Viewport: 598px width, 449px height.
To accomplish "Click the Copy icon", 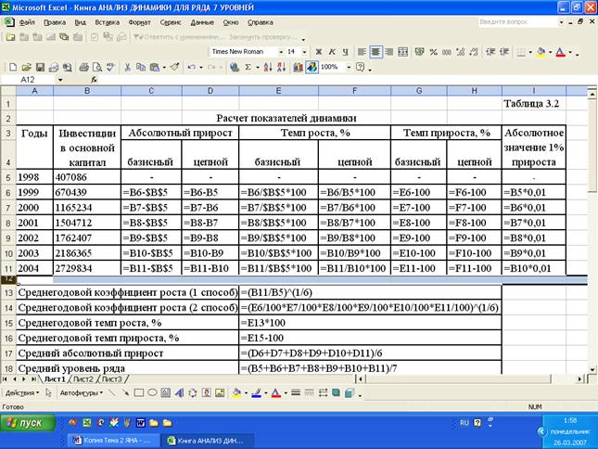I will coord(141,68).
